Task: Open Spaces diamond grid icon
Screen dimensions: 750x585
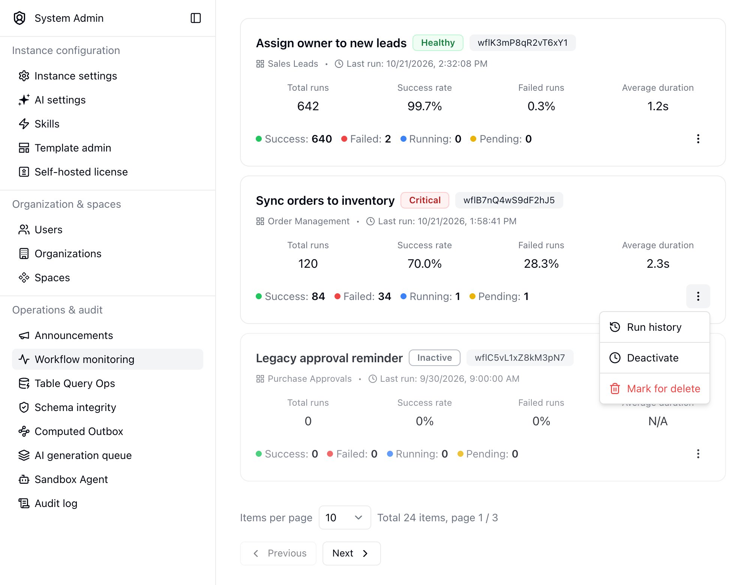Action: pyautogui.click(x=24, y=277)
